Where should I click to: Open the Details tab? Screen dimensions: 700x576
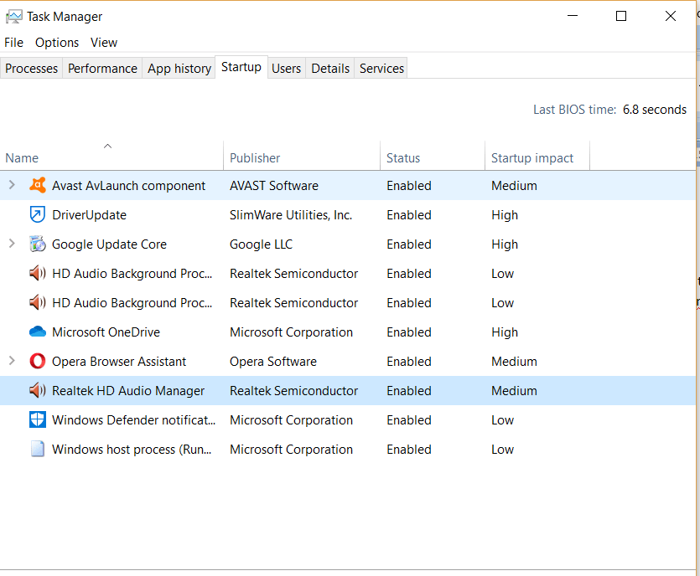tap(330, 68)
